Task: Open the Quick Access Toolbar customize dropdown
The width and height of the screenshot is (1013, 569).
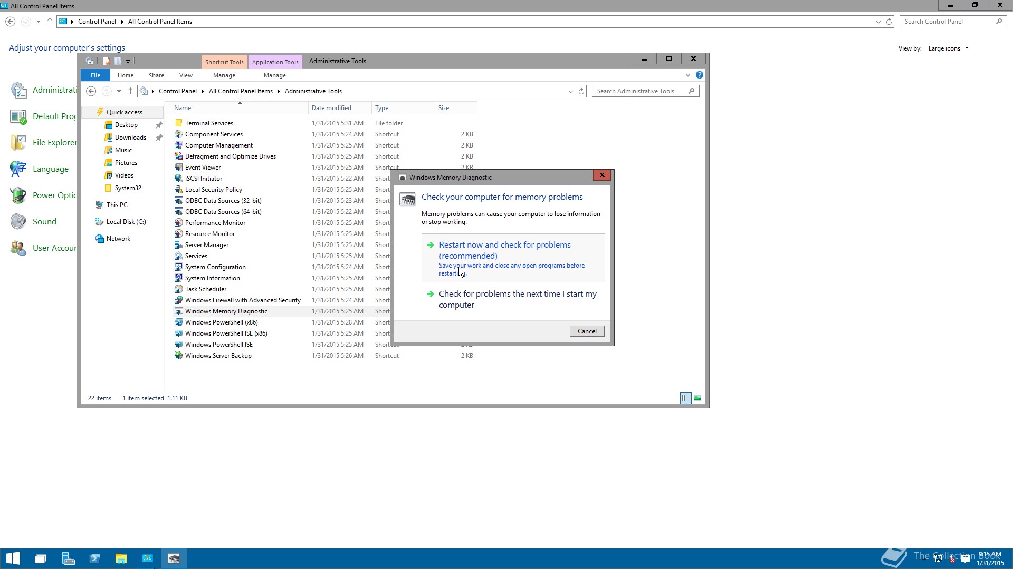Action: click(128, 62)
